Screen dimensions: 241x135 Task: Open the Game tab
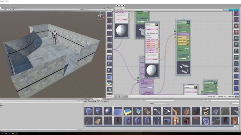click(109, 8)
